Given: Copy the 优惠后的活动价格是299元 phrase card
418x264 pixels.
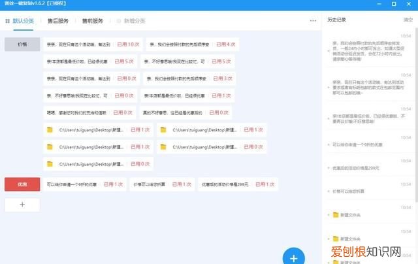Looking at the screenshot, I should (x=238, y=184).
